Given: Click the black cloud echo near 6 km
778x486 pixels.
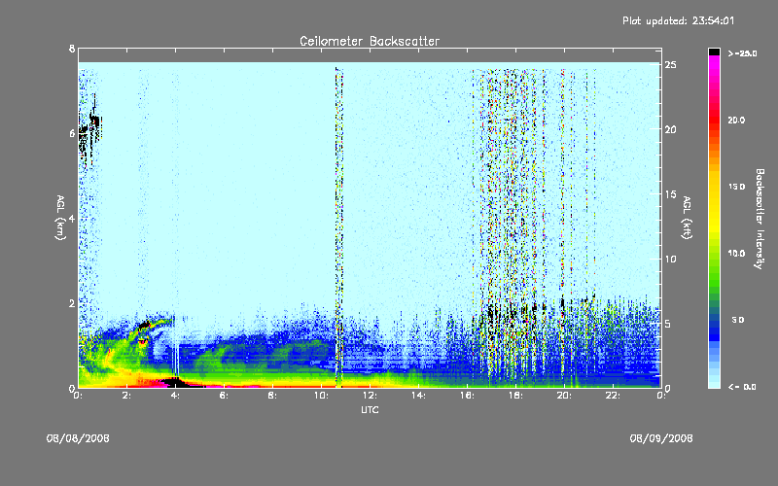Looking at the screenshot, I should (90, 130).
